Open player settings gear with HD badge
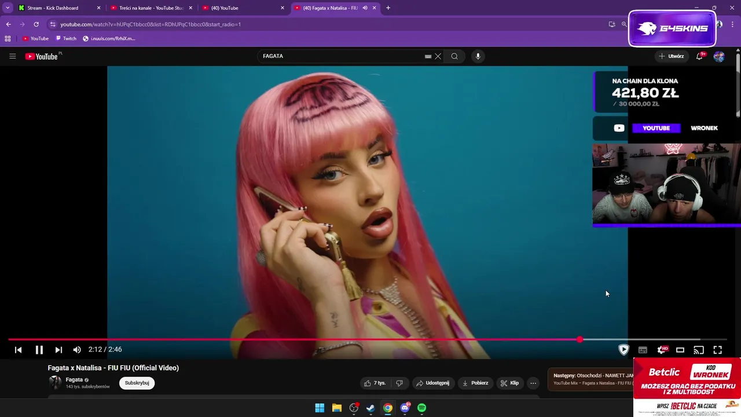Screen dimensions: 741x417 [662, 350]
